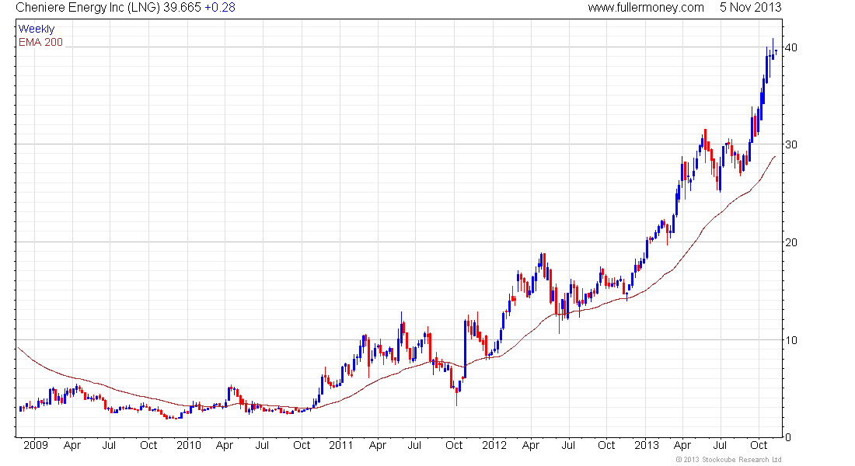The image size is (855, 466).
Task: Click the 2009 time axis label
Action: coord(36,445)
